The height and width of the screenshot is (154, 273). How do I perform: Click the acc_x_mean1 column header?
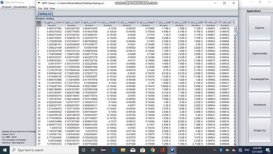(107, 24)
